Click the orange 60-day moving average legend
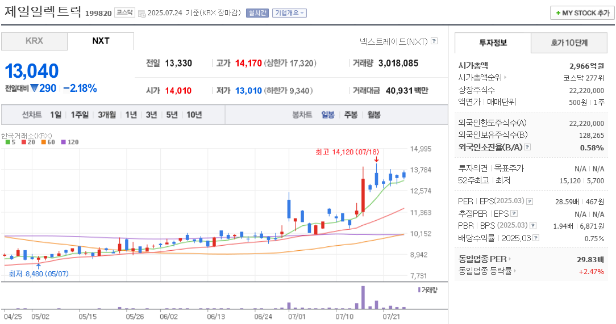The width and height of the screenshot is (616, 324). coord(48,142)
